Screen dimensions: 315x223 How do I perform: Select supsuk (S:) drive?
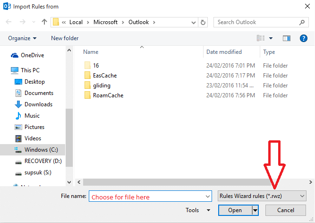38,172
